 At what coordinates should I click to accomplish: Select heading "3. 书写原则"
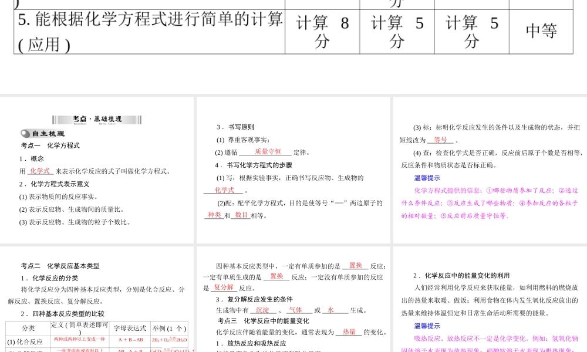[235, 127]
